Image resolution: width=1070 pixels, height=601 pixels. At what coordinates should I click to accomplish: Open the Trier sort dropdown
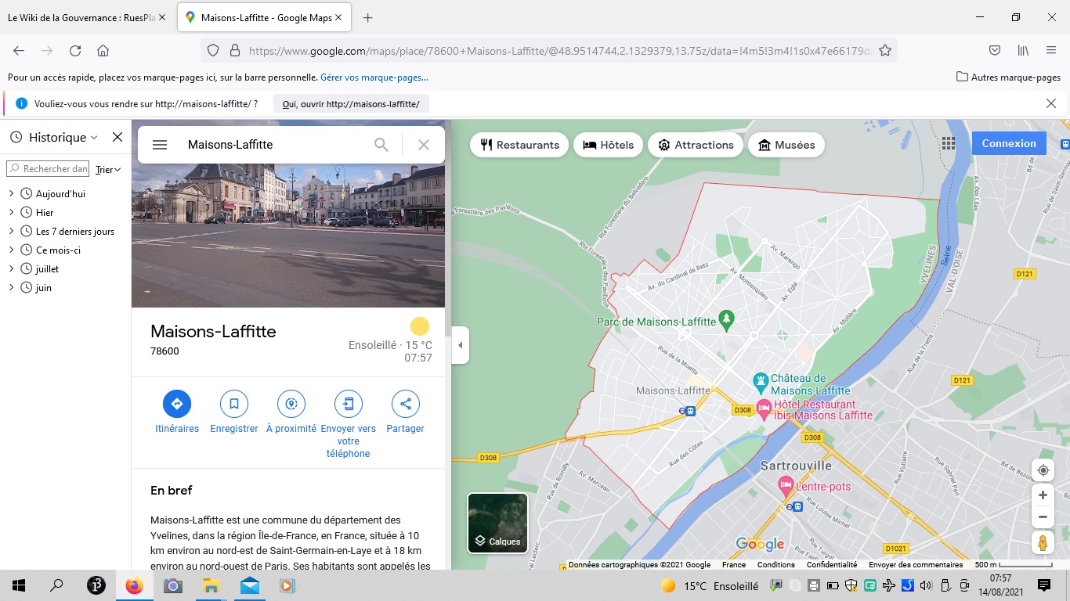(x=108, y=170)
